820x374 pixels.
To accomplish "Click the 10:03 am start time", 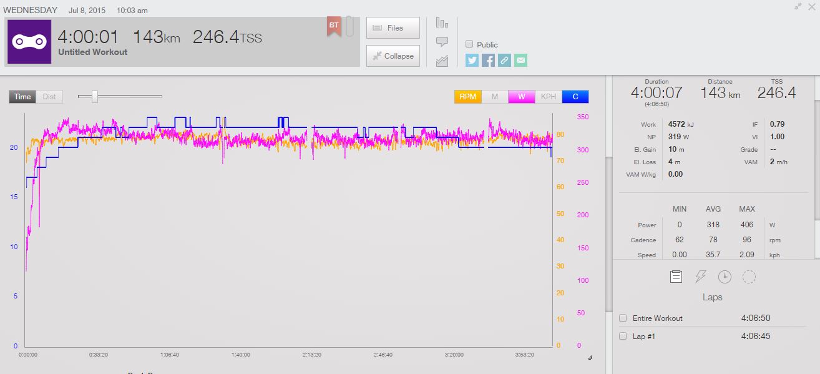I will 132,10.
